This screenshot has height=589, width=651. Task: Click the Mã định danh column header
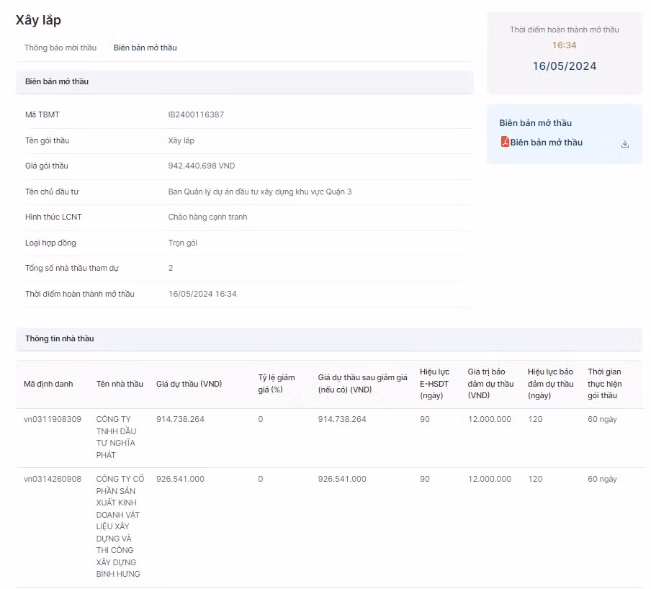tap(48, 384)
